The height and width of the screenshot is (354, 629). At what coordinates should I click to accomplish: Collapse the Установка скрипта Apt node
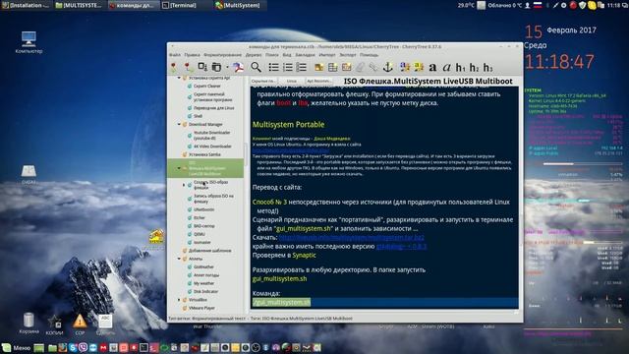179,78
